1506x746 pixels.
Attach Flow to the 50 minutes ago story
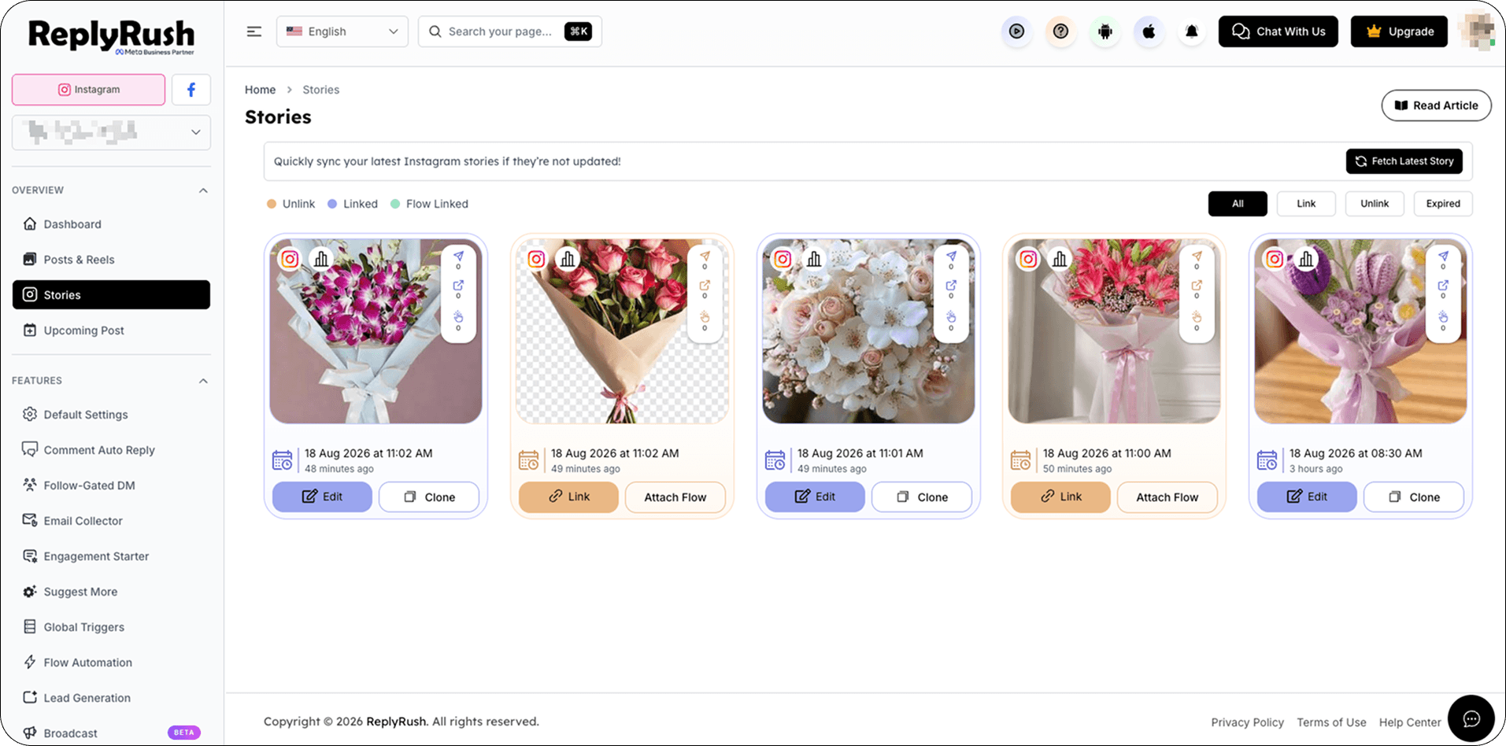1167,497
